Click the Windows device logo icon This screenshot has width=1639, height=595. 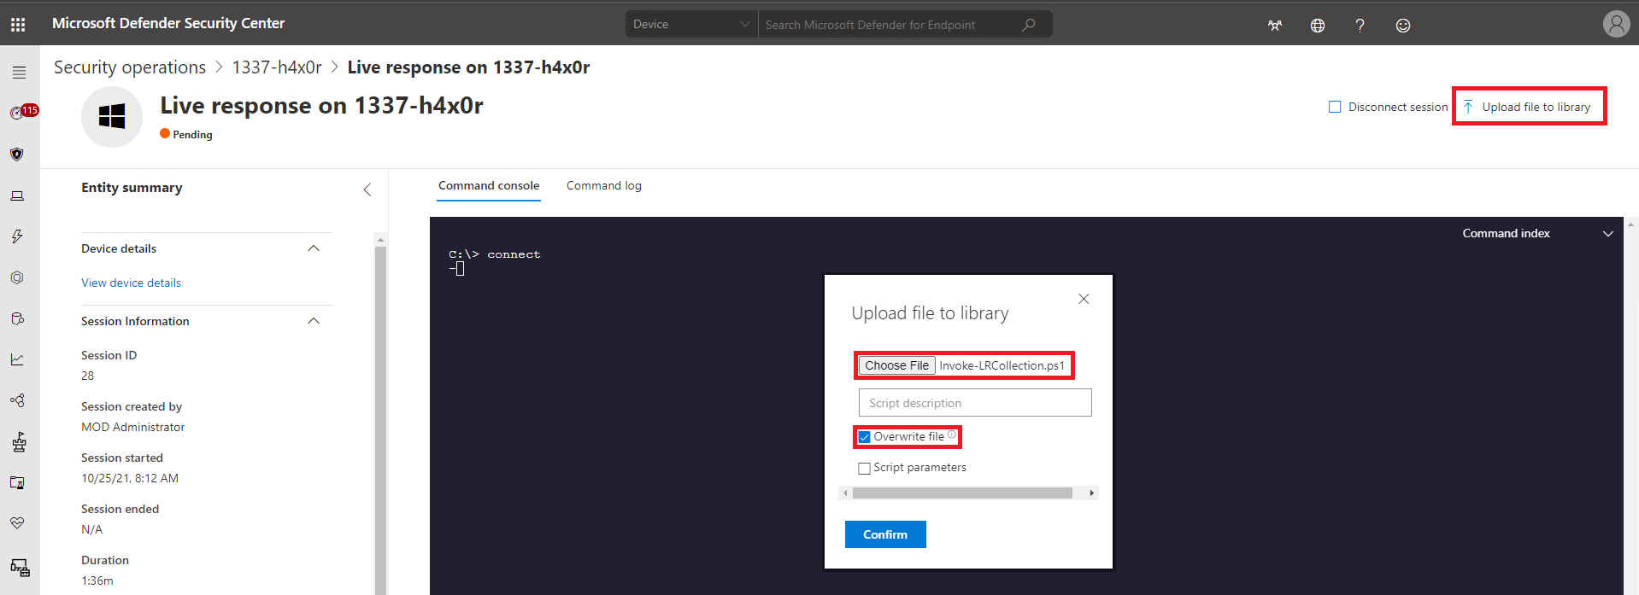click(112, 116)
